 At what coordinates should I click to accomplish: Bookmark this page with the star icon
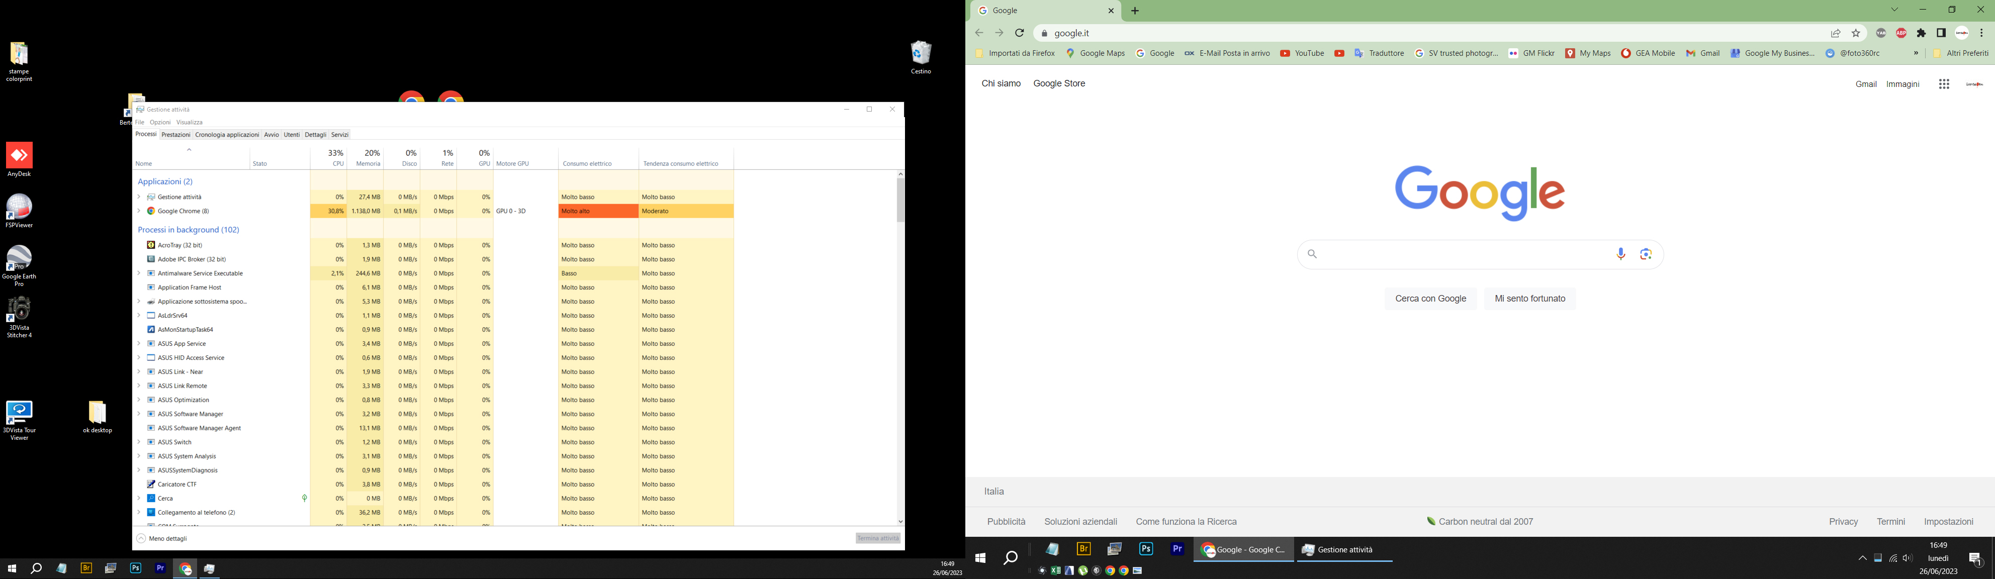pyautogui.click(x=1856, y=33)
